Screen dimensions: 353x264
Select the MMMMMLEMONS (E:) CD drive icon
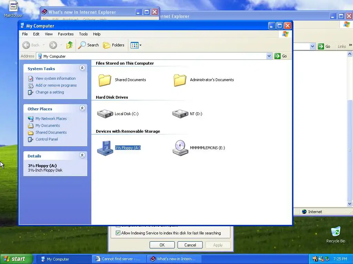(180, 148)
